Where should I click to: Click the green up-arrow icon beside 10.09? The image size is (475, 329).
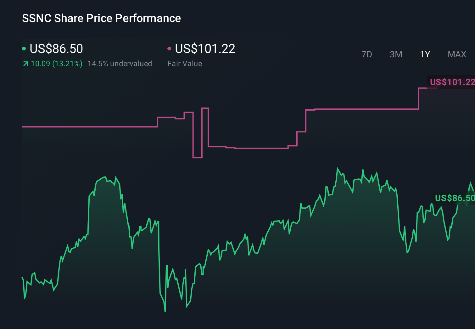tap(25, 64)
